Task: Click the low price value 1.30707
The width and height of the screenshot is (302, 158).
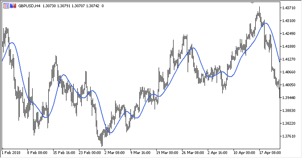Action: coord(78,6)
